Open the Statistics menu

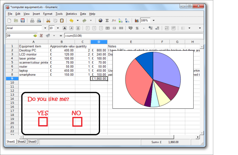[71, 14]
